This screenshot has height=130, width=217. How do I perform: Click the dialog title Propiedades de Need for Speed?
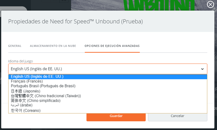[x=76, y=21]
